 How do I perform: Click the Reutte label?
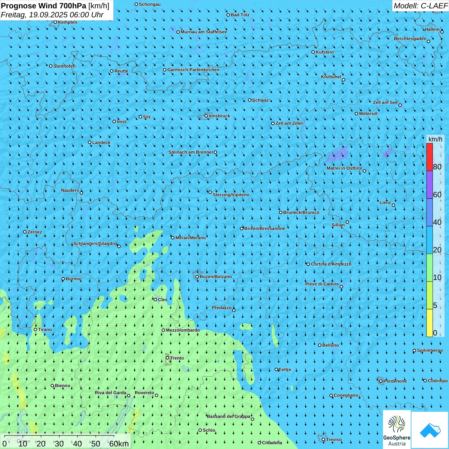coord(121,71)
